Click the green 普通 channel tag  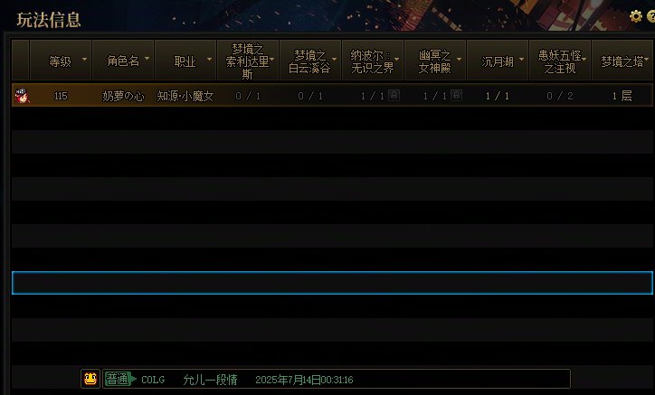point(120,379)
